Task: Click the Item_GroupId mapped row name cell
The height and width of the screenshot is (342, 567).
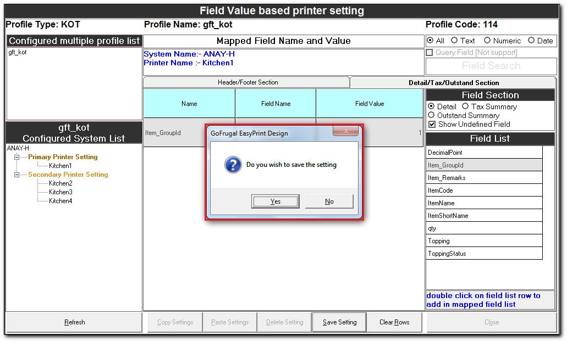Action: point(174,133)
